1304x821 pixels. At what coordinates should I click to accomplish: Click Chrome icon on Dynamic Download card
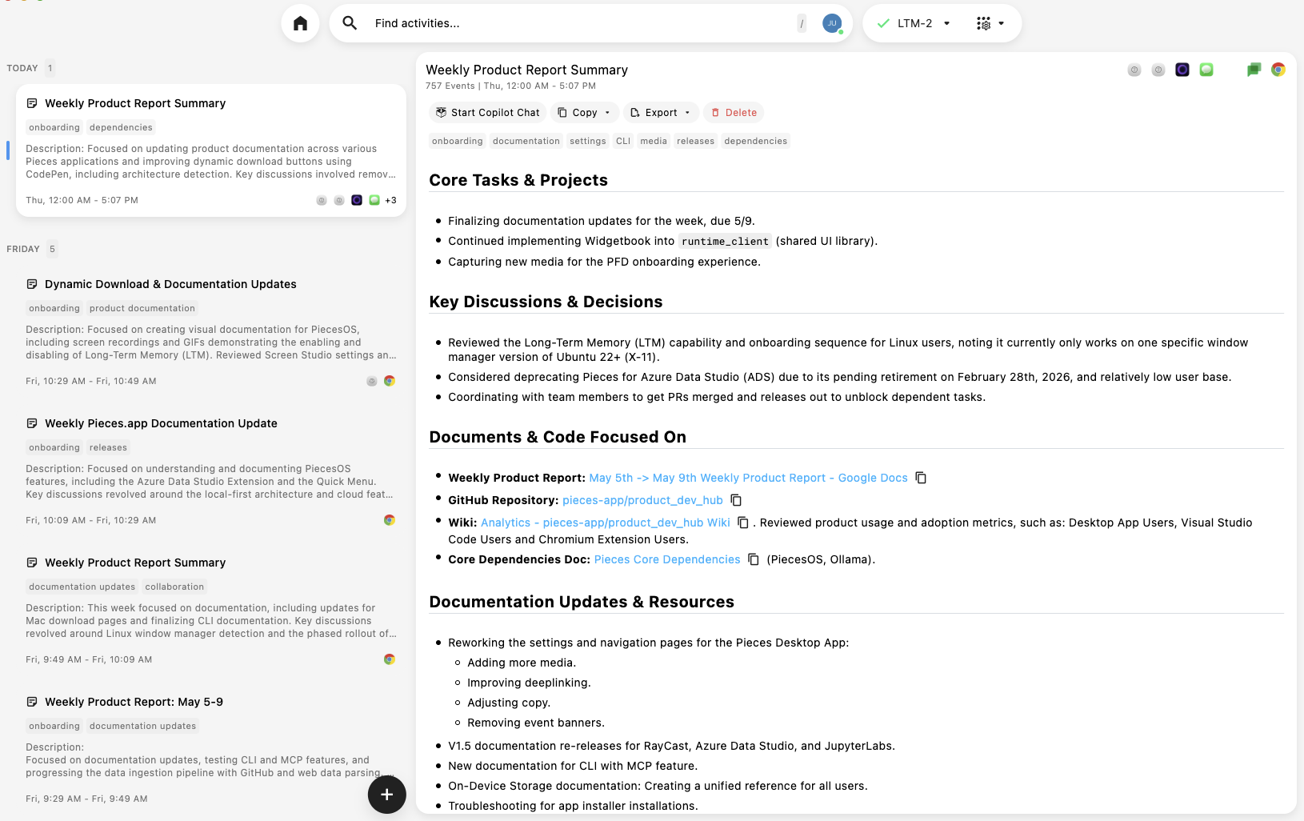tap(390, 381)
